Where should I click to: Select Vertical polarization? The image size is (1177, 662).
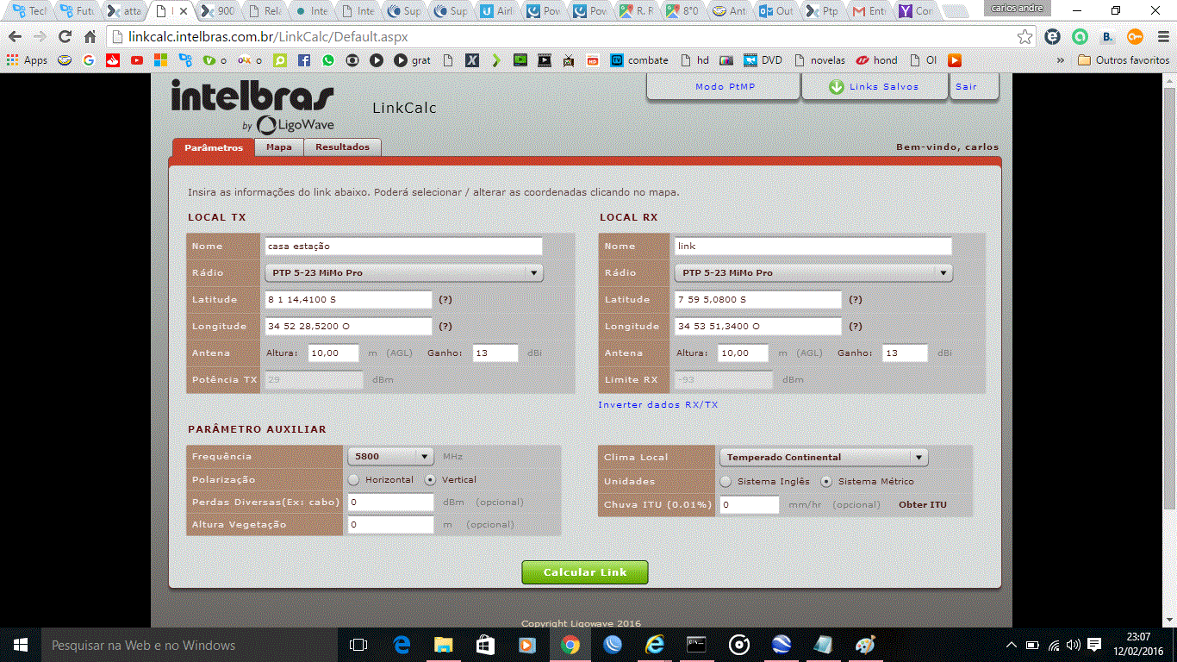(430, 480)
